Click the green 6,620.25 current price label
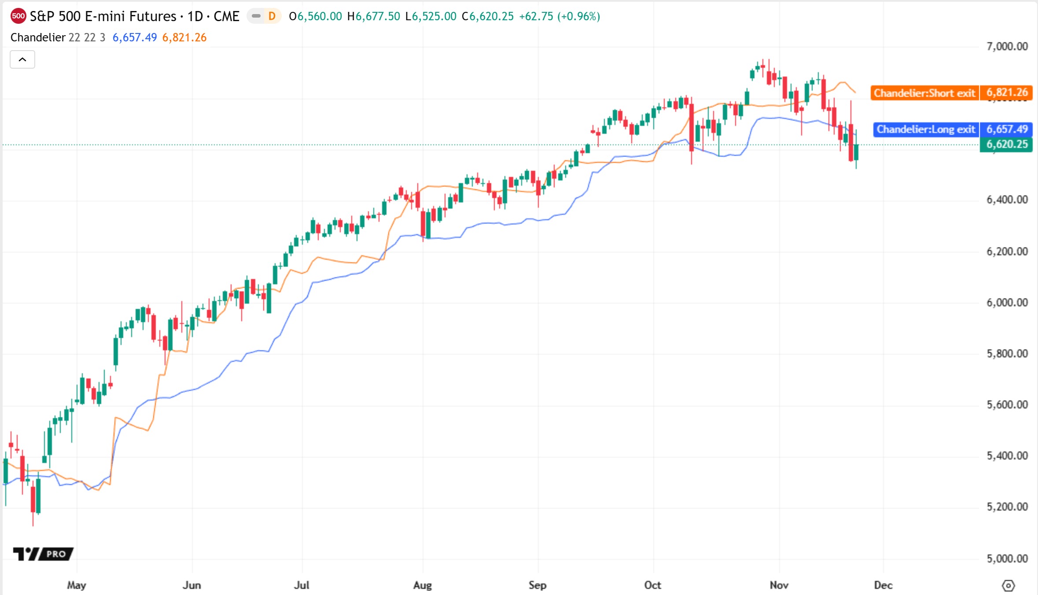1038x595 pixels. [1006, 144]
